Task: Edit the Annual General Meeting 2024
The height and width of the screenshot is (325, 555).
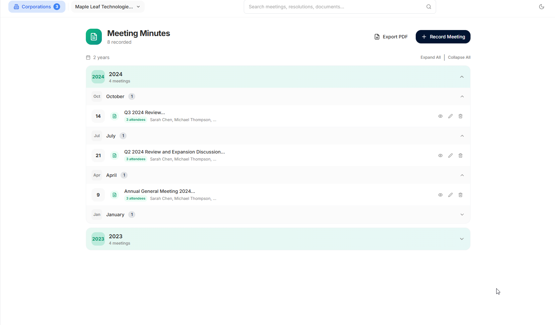Action: 450,195
